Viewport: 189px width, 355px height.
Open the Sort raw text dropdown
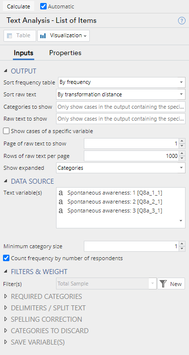121,94
